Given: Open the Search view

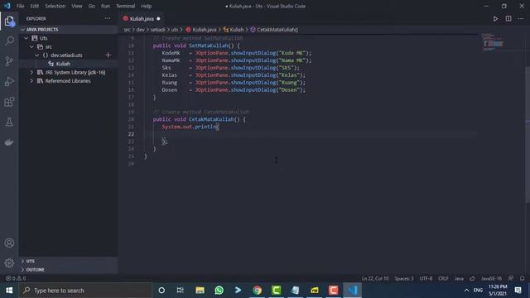Looking at the screenshot, I should (x=9, y=41).
